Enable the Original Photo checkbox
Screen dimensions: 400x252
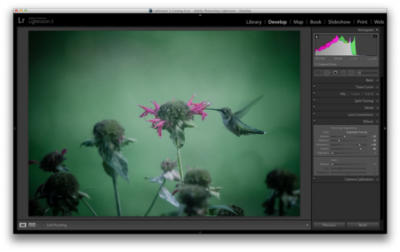pyautogui.click(x=316, y=64)
